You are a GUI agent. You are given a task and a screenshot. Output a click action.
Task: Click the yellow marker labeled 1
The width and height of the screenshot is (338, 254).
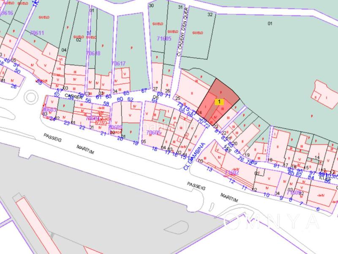coord(219,102)
